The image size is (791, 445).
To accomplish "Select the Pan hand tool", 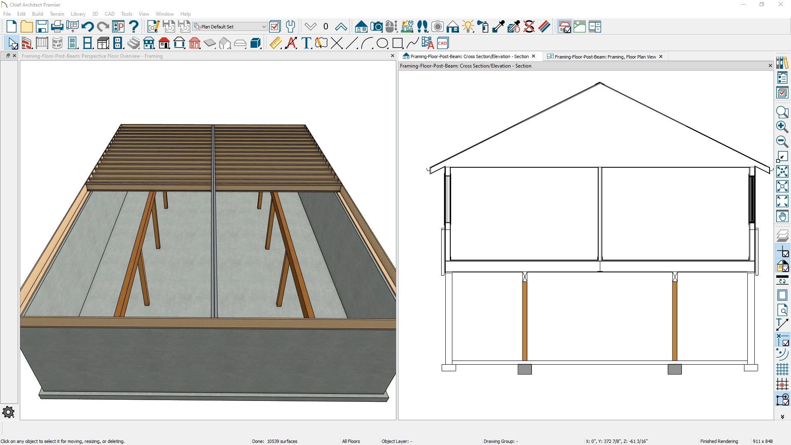I will click(782, 216).
